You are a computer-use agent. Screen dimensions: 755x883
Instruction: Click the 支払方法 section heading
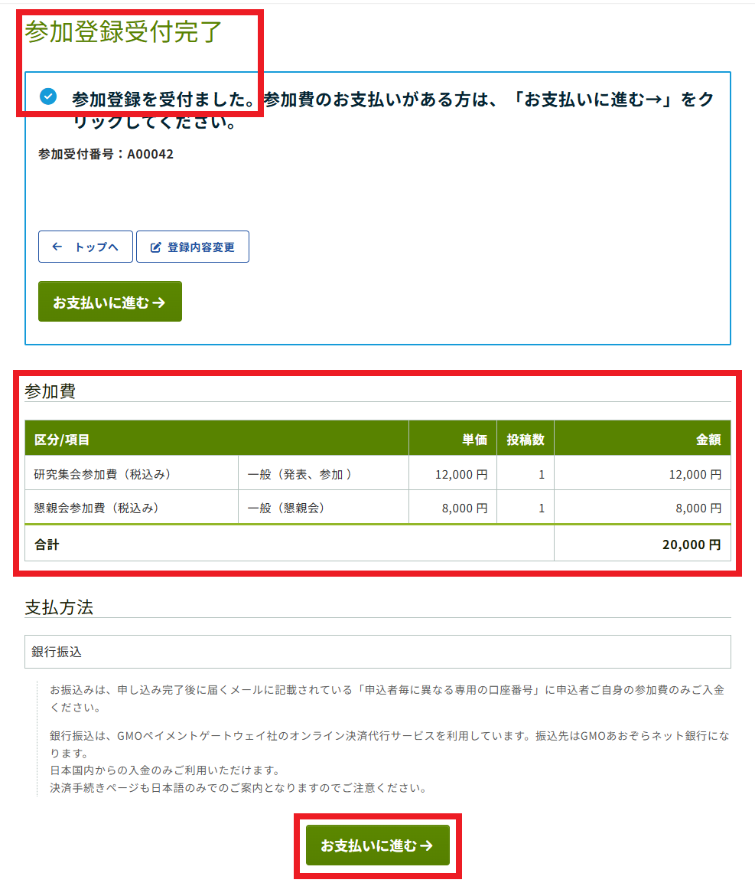(x=59, y=607)
